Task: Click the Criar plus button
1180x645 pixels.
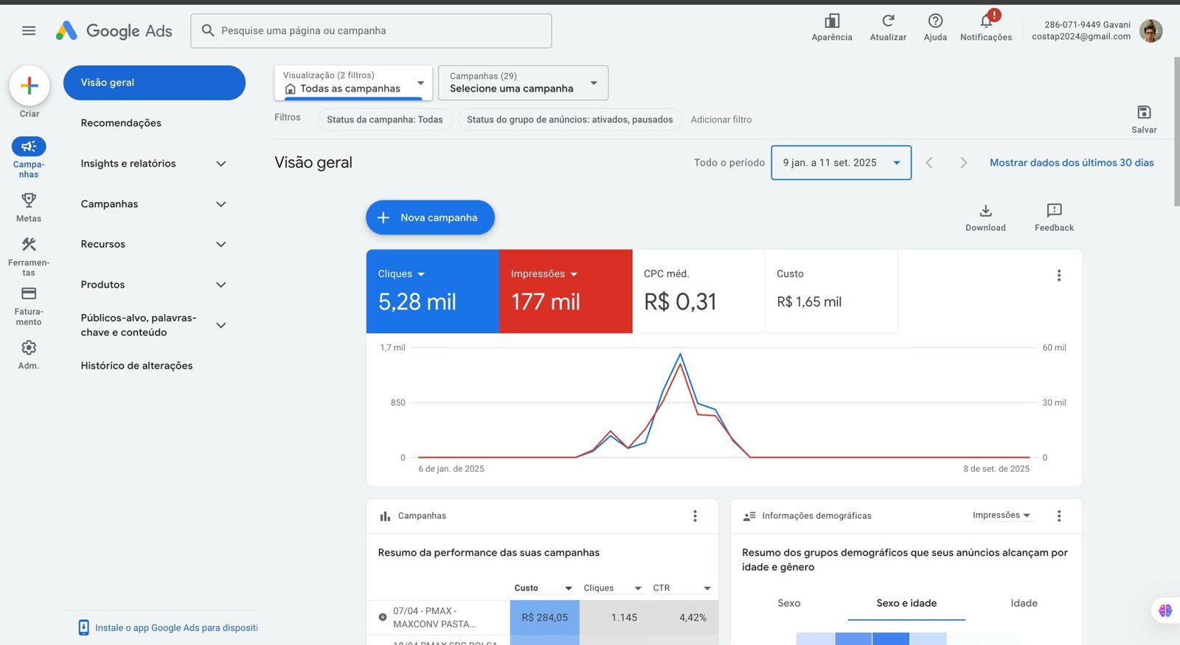Action: point(29,86)
